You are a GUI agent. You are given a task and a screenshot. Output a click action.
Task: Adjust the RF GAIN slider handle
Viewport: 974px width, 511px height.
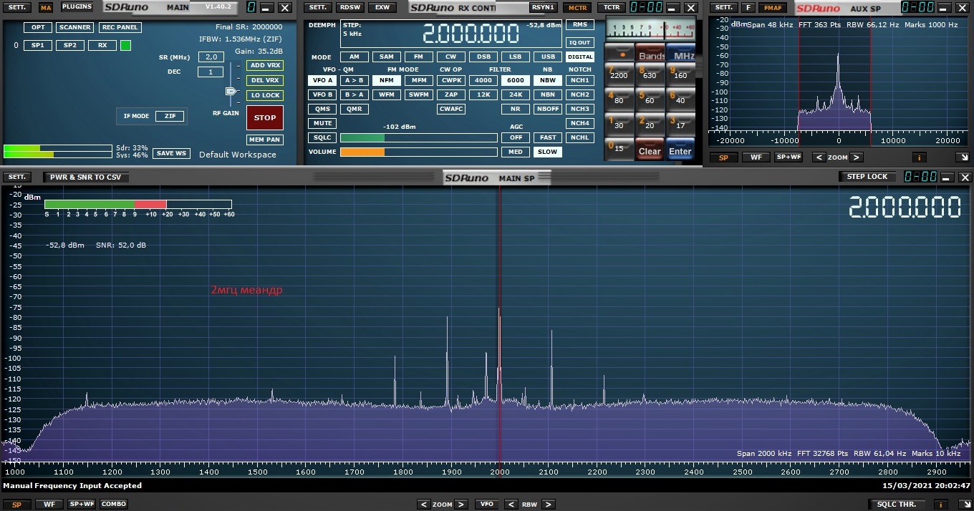[231, 91]
